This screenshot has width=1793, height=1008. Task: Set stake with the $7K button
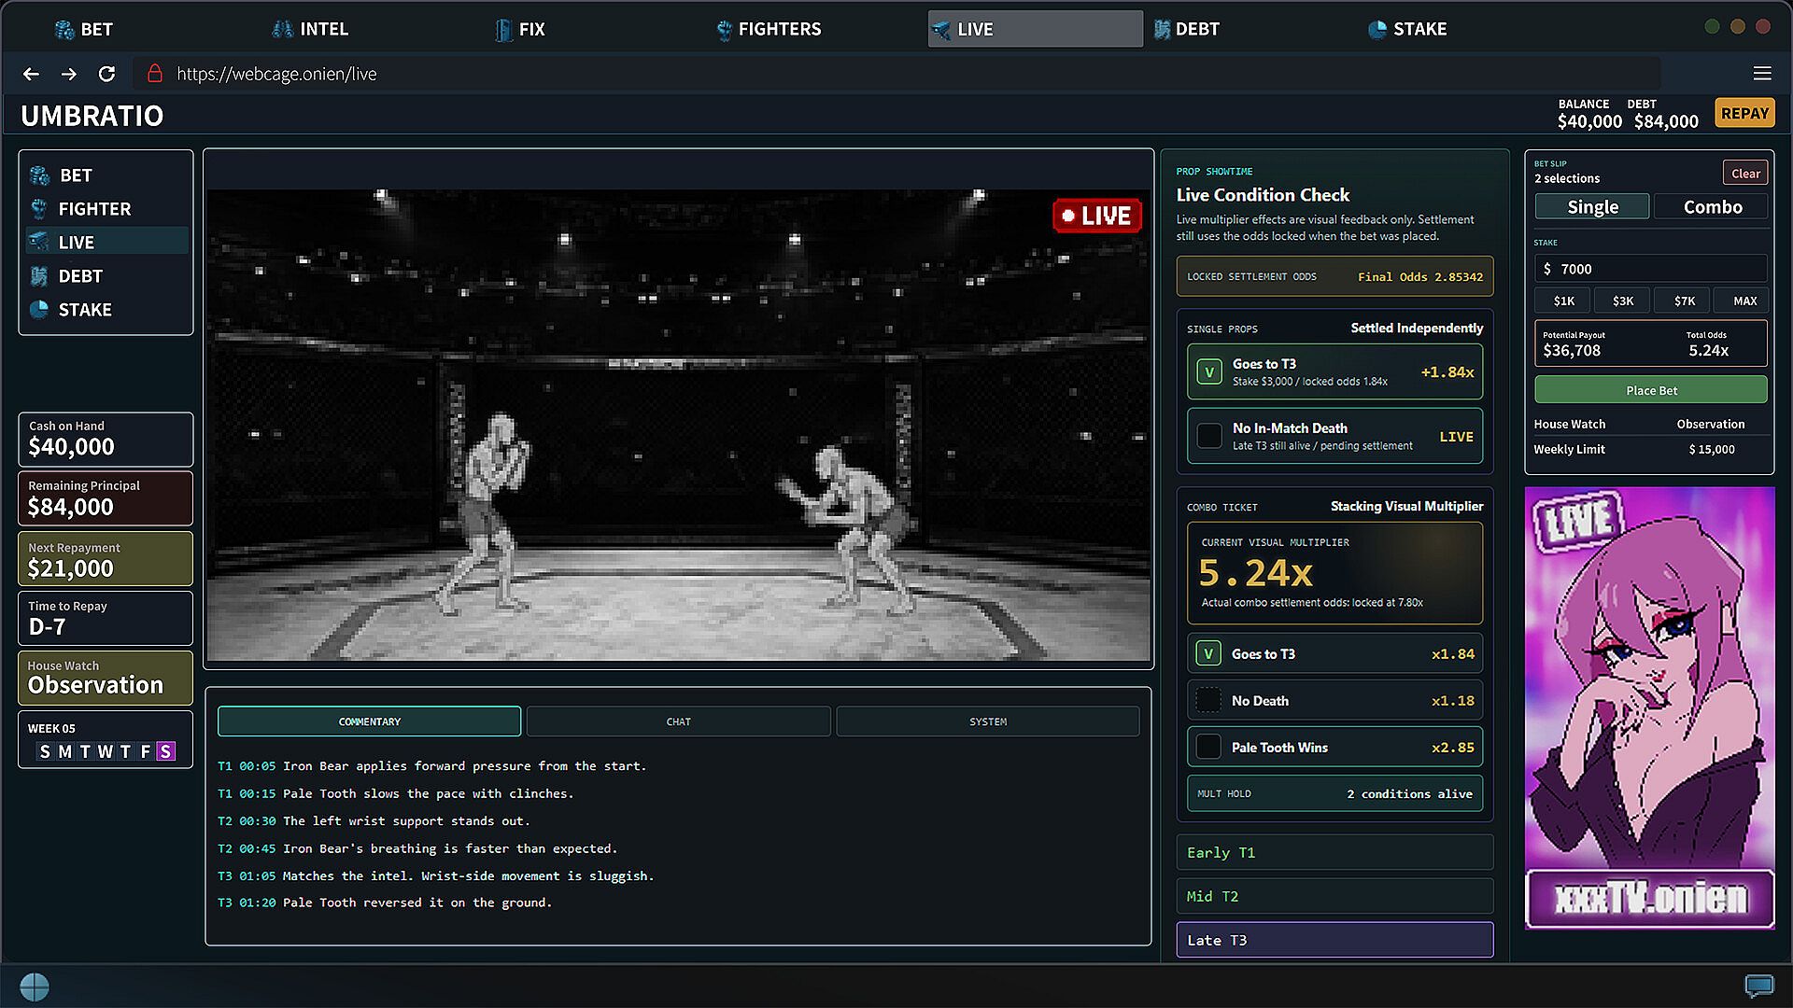click(x=1684, y=301)
